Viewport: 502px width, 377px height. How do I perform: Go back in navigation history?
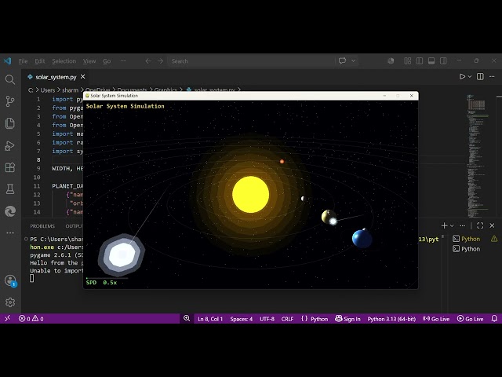click(x=148, y=61)
